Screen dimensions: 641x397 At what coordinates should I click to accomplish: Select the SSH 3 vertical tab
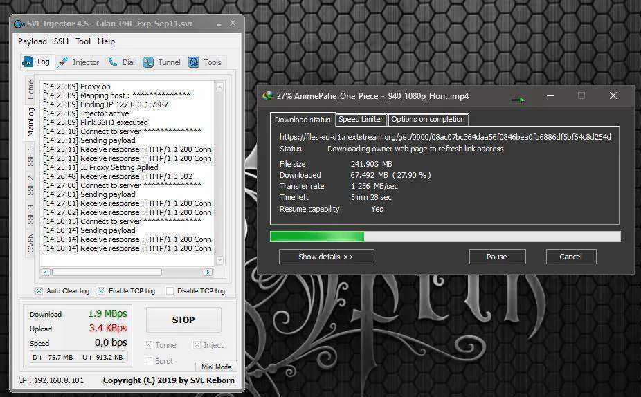[30, 214]
